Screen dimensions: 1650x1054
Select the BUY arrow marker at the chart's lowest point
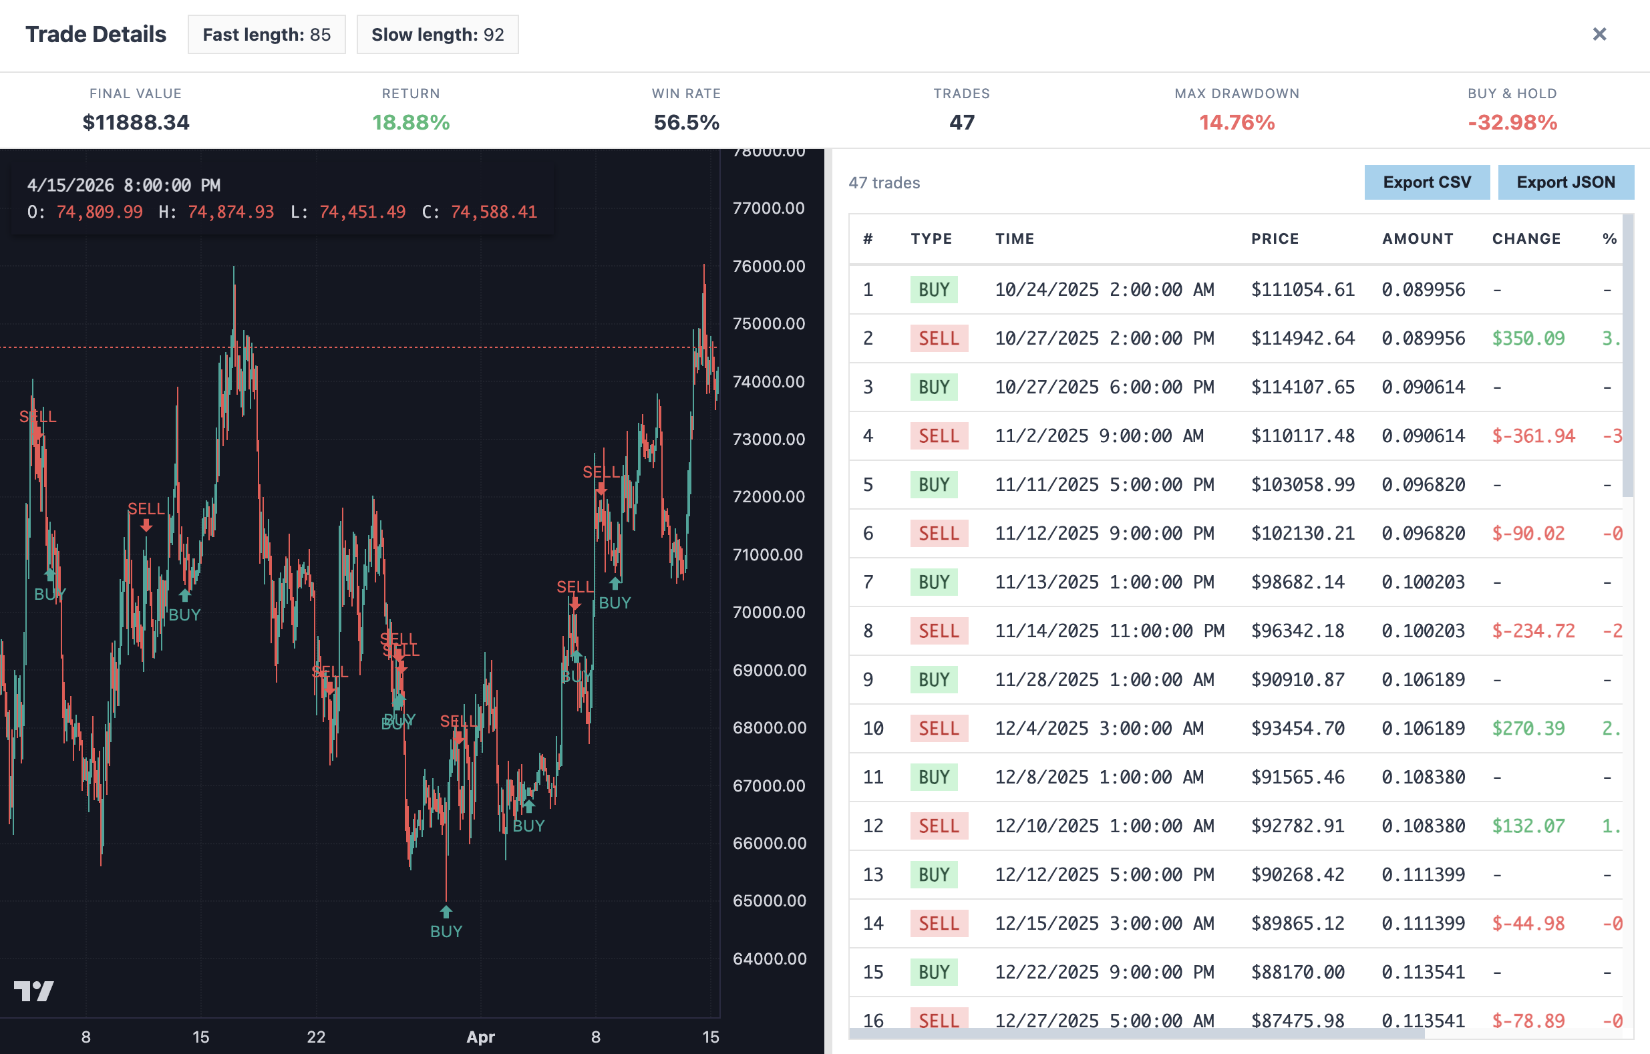tap(446, 911)
